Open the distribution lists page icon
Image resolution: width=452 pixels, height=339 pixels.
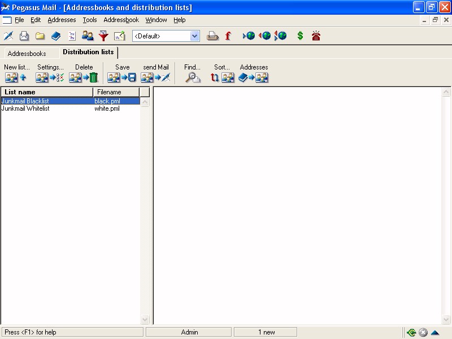[72, 36]
